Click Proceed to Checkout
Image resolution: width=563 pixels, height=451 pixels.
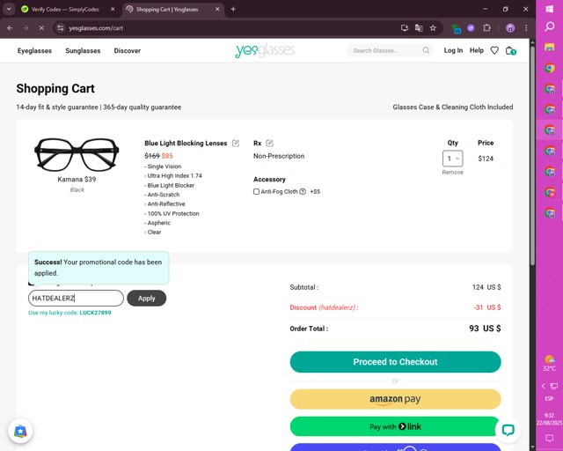coord(395,362)
